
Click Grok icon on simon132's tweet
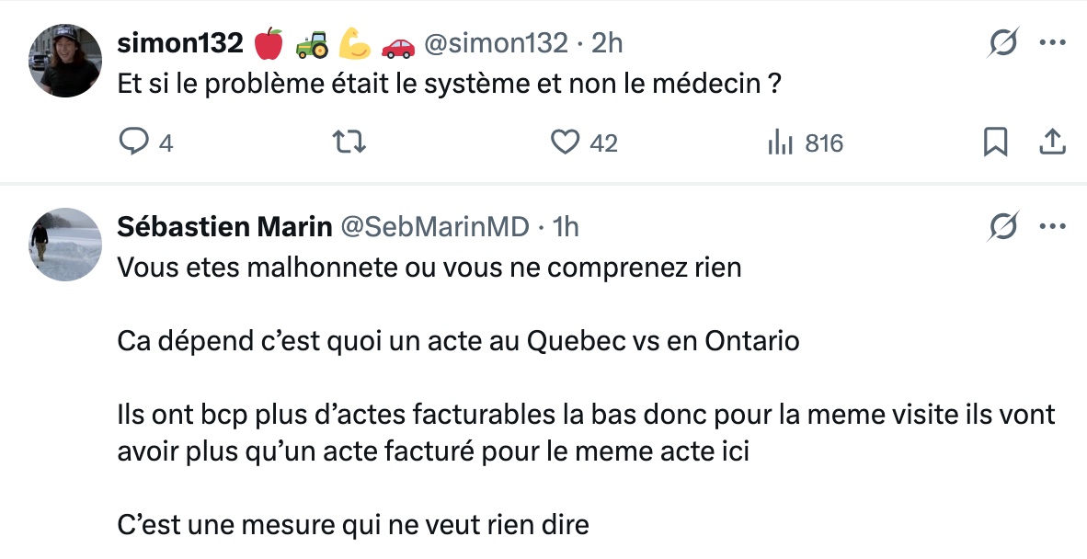[x=1003, y=43]
